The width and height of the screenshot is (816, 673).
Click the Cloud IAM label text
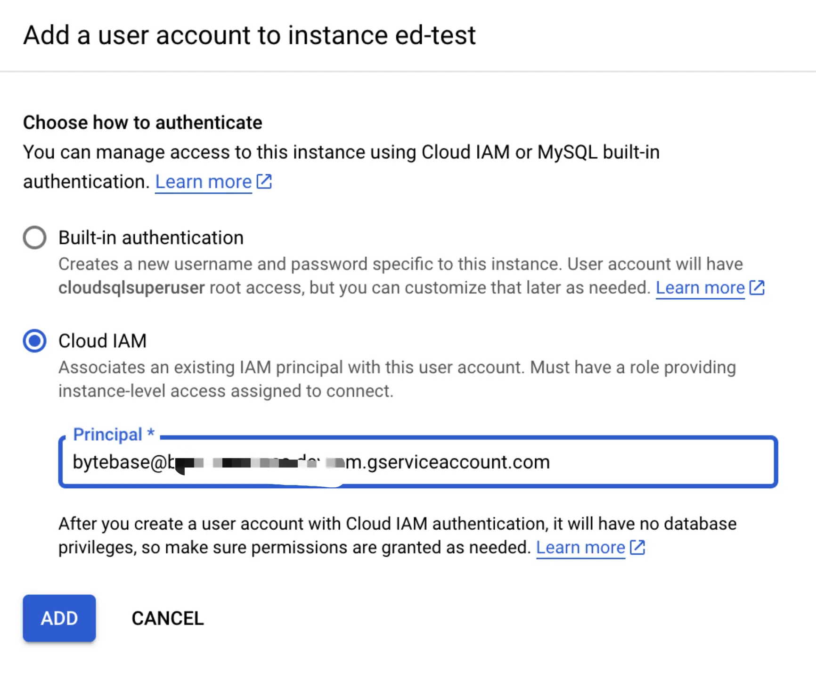coord(103,341)
